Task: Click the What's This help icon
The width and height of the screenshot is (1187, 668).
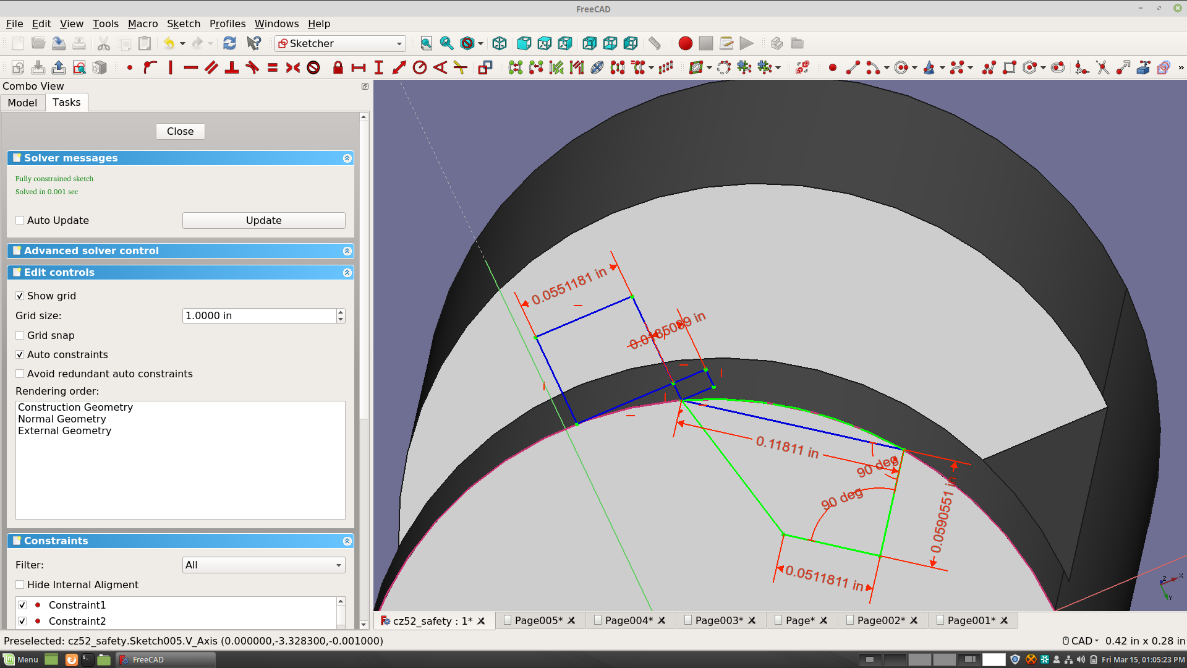Action: [253, 43]
